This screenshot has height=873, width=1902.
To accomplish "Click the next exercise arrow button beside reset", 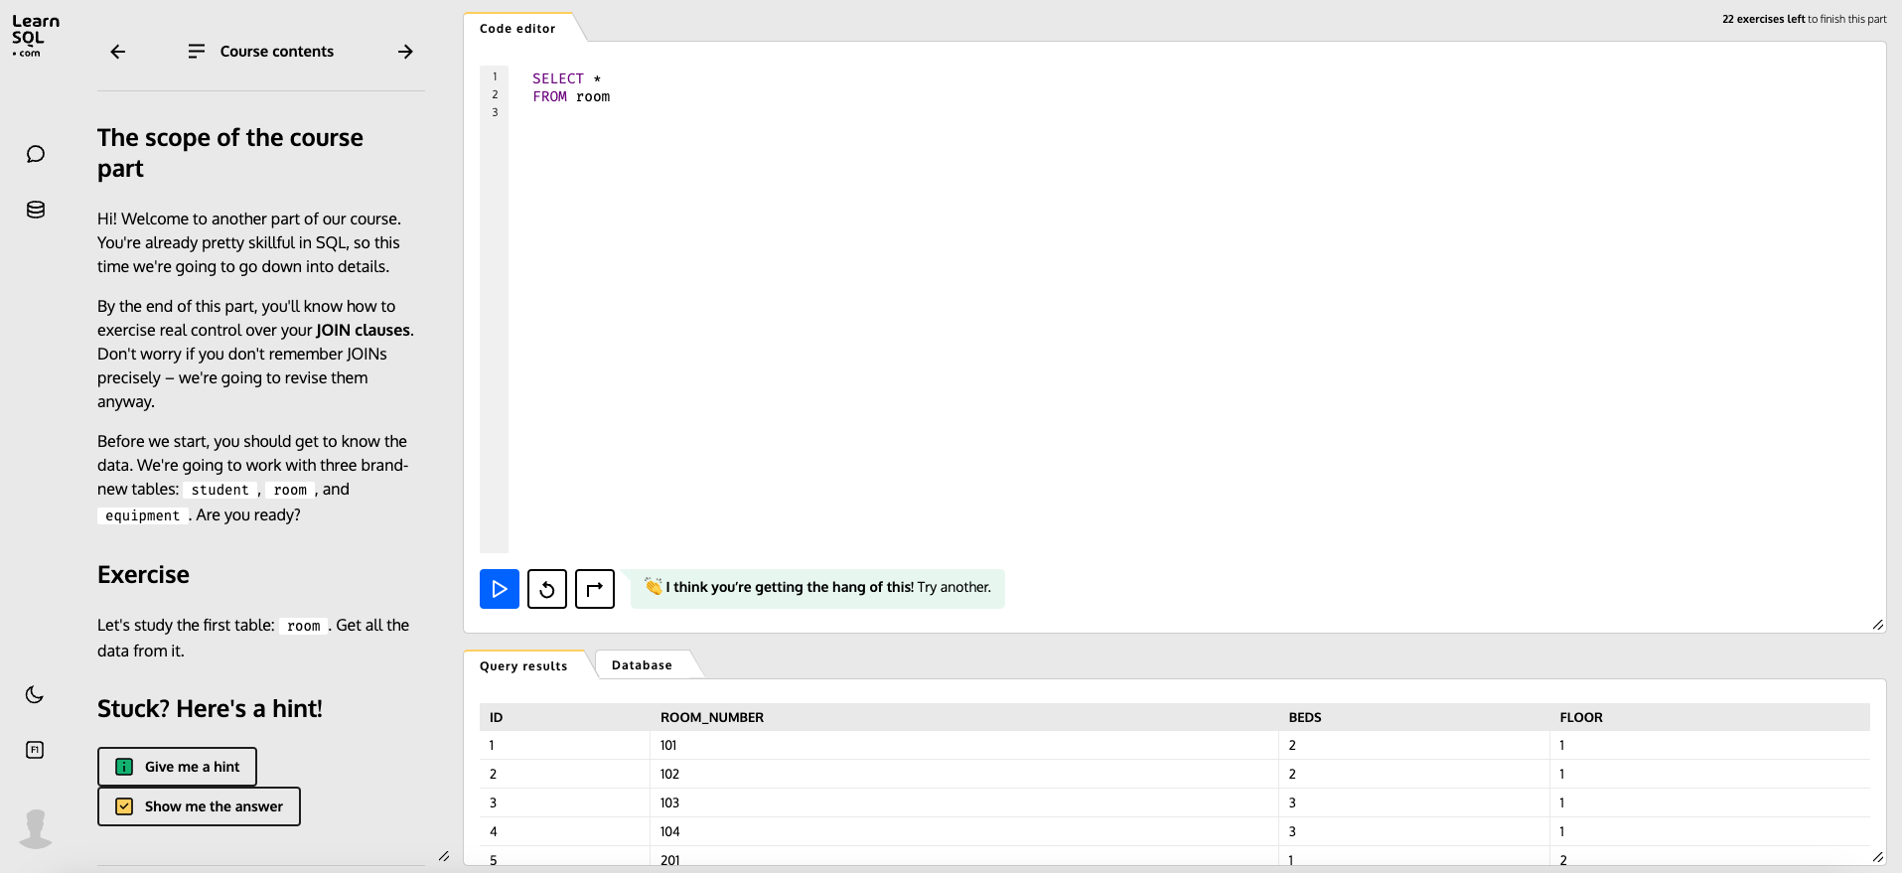I will coord(595,589).
